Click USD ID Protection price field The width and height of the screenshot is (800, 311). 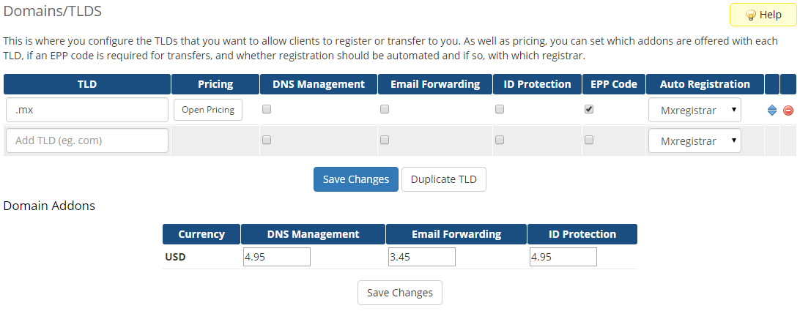coord(563,257)
